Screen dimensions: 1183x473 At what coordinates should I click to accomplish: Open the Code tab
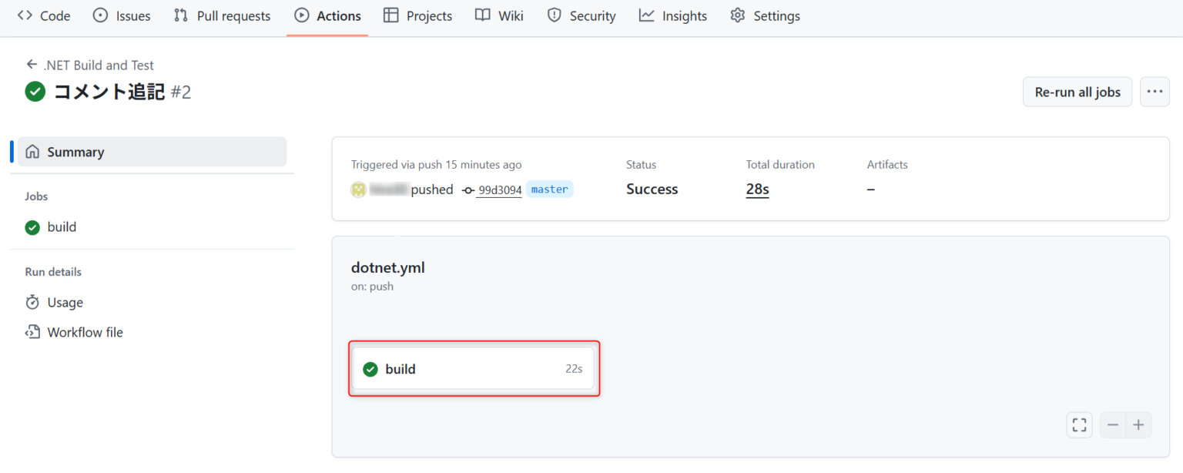(x=44, y=15)
